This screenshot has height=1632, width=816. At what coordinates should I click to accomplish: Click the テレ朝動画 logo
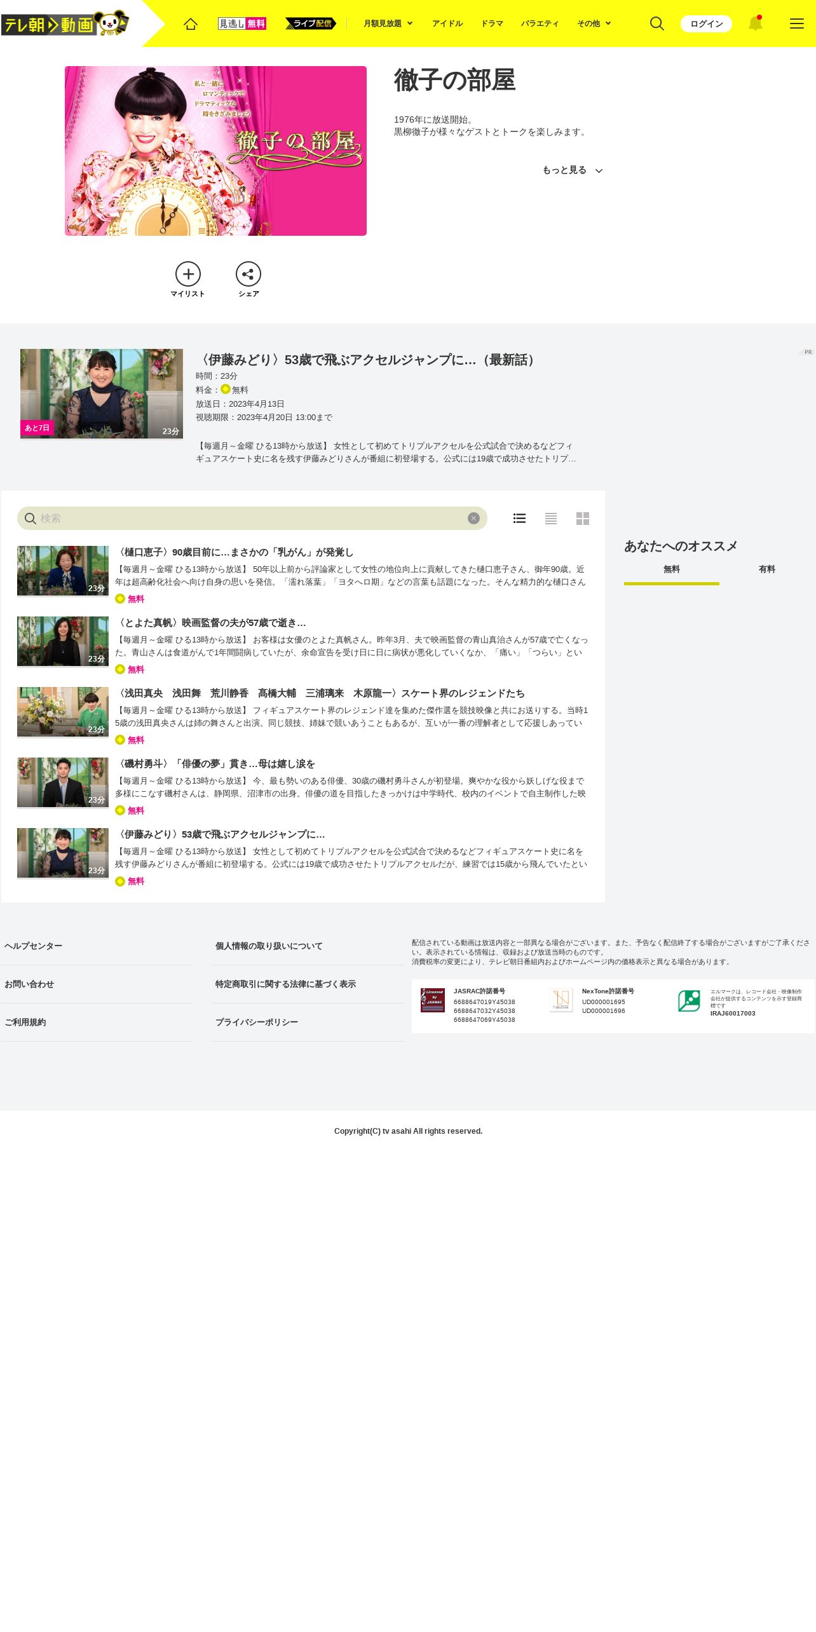click(65, 24)
